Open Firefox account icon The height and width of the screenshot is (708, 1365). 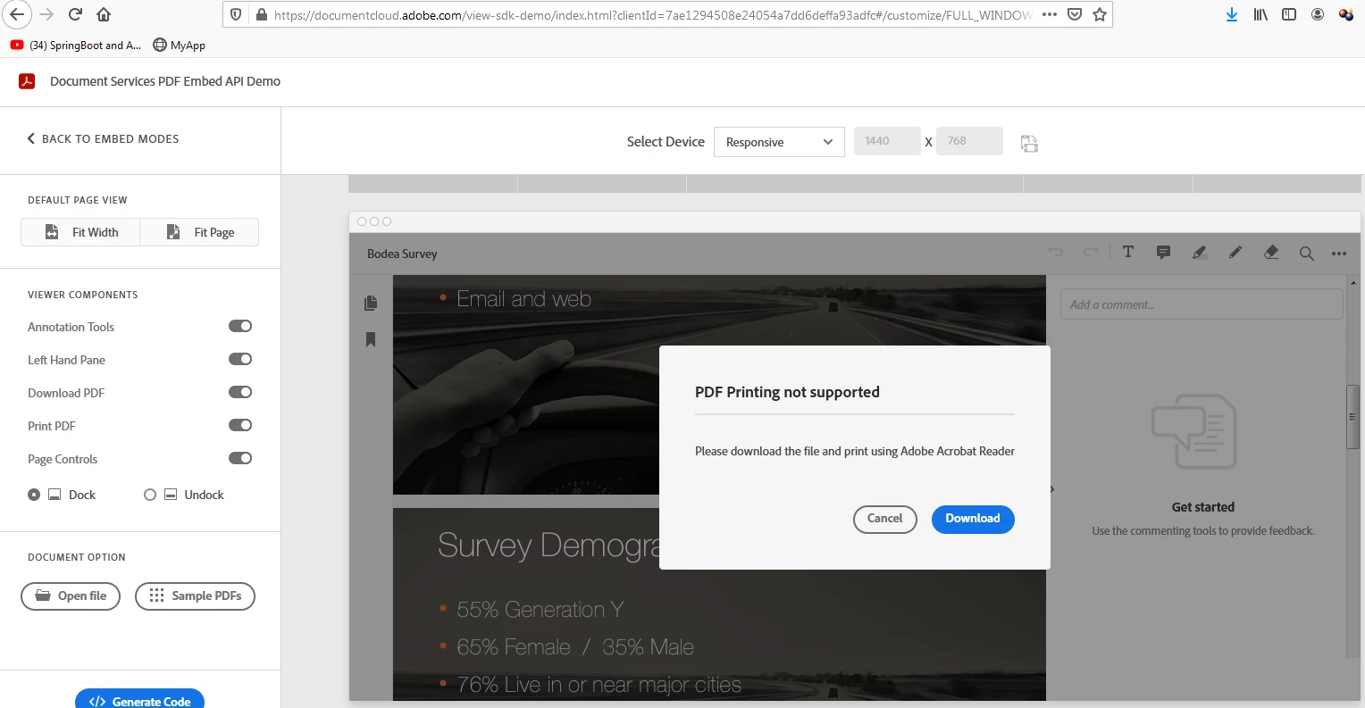click(x=1318, y=14)
